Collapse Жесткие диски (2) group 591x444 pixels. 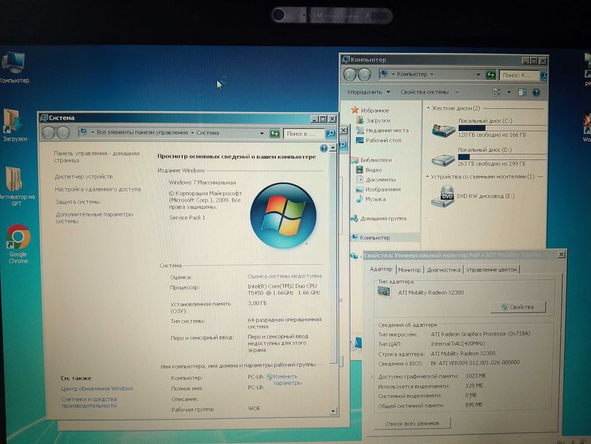click(x=429, y=108)
